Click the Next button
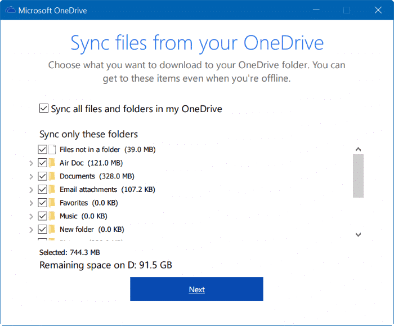Viewport: 394px width, 326px height. click(196, 289)
